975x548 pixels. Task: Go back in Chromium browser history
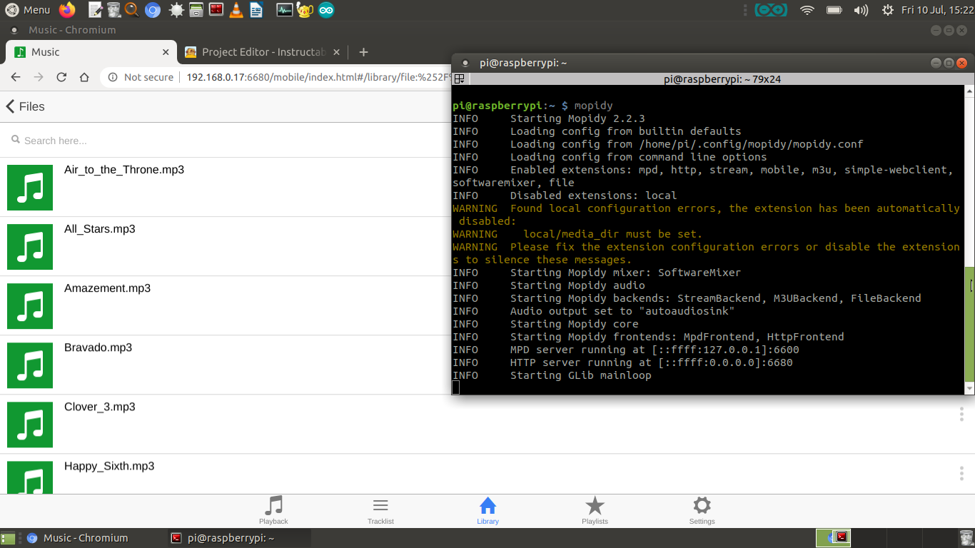click(16, 77)
